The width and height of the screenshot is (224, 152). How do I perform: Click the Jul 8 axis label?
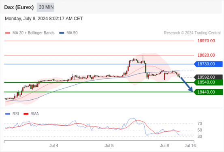point(164,146)
